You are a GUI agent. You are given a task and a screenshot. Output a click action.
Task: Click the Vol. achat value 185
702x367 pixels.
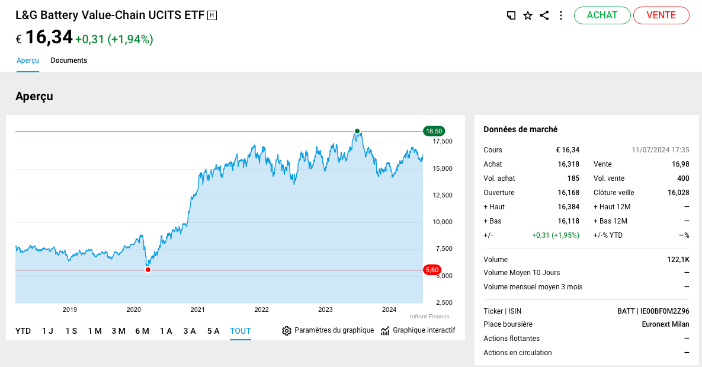pyautogui.click(x=573, y=178)
